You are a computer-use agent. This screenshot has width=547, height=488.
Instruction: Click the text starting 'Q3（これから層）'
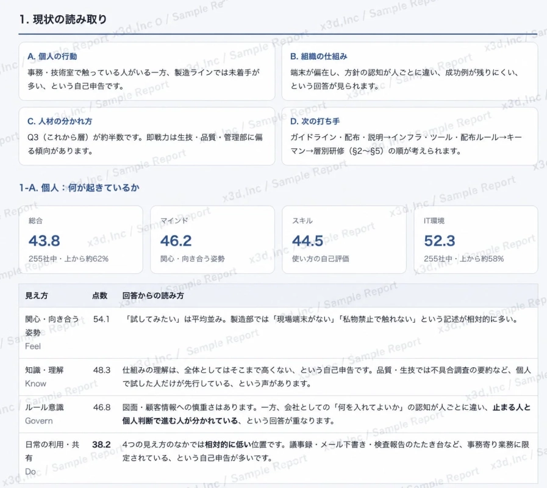click(145, 144)
